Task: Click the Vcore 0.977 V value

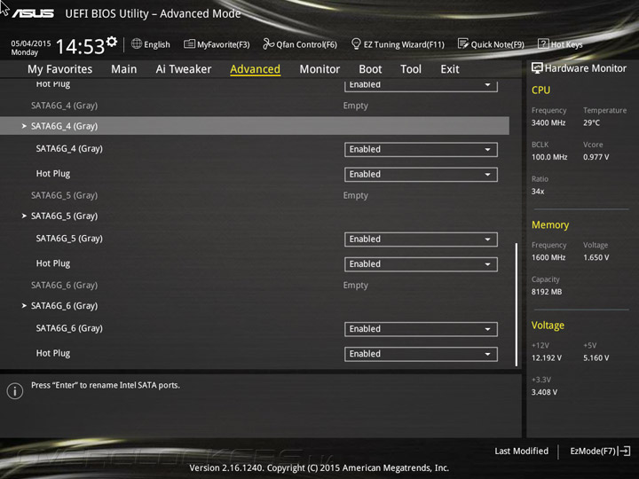Action: [596, 157]
